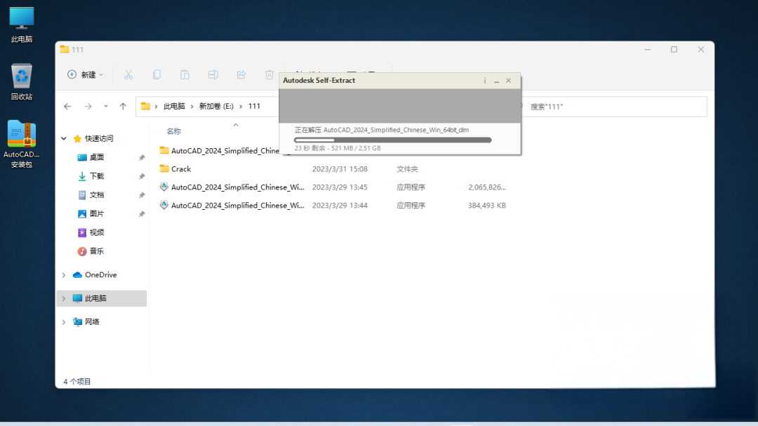Expand the 网络 tree node
The height and width of the screenshot is (426, 758).
[64, 322]
